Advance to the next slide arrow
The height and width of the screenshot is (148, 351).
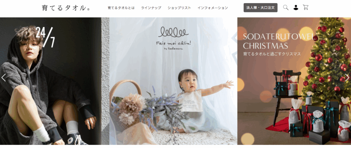(x=347, y=78)
